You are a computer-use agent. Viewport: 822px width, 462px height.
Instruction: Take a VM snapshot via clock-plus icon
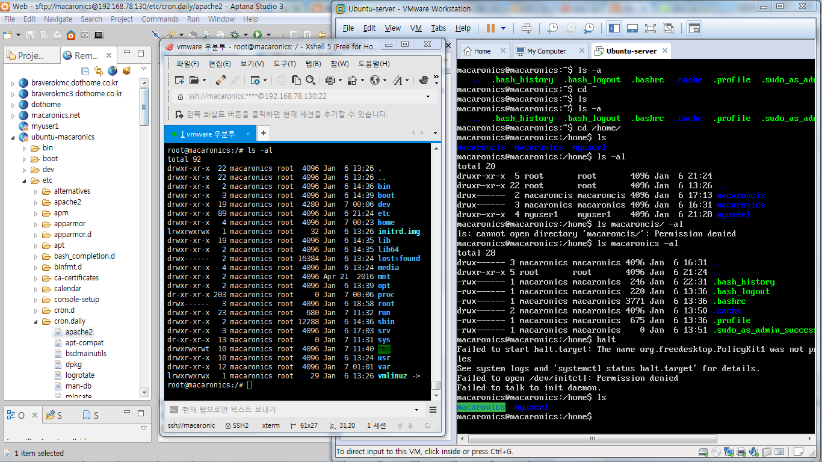(x=552, y=28)
